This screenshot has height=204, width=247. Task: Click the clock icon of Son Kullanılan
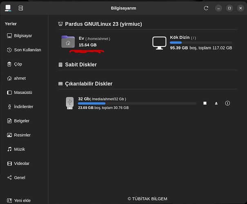click(9, 50)
